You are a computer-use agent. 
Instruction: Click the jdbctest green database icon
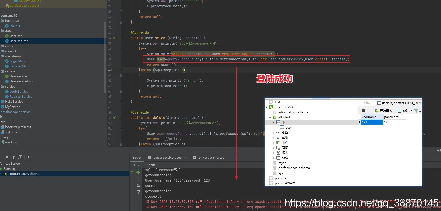tap(275, 117)
